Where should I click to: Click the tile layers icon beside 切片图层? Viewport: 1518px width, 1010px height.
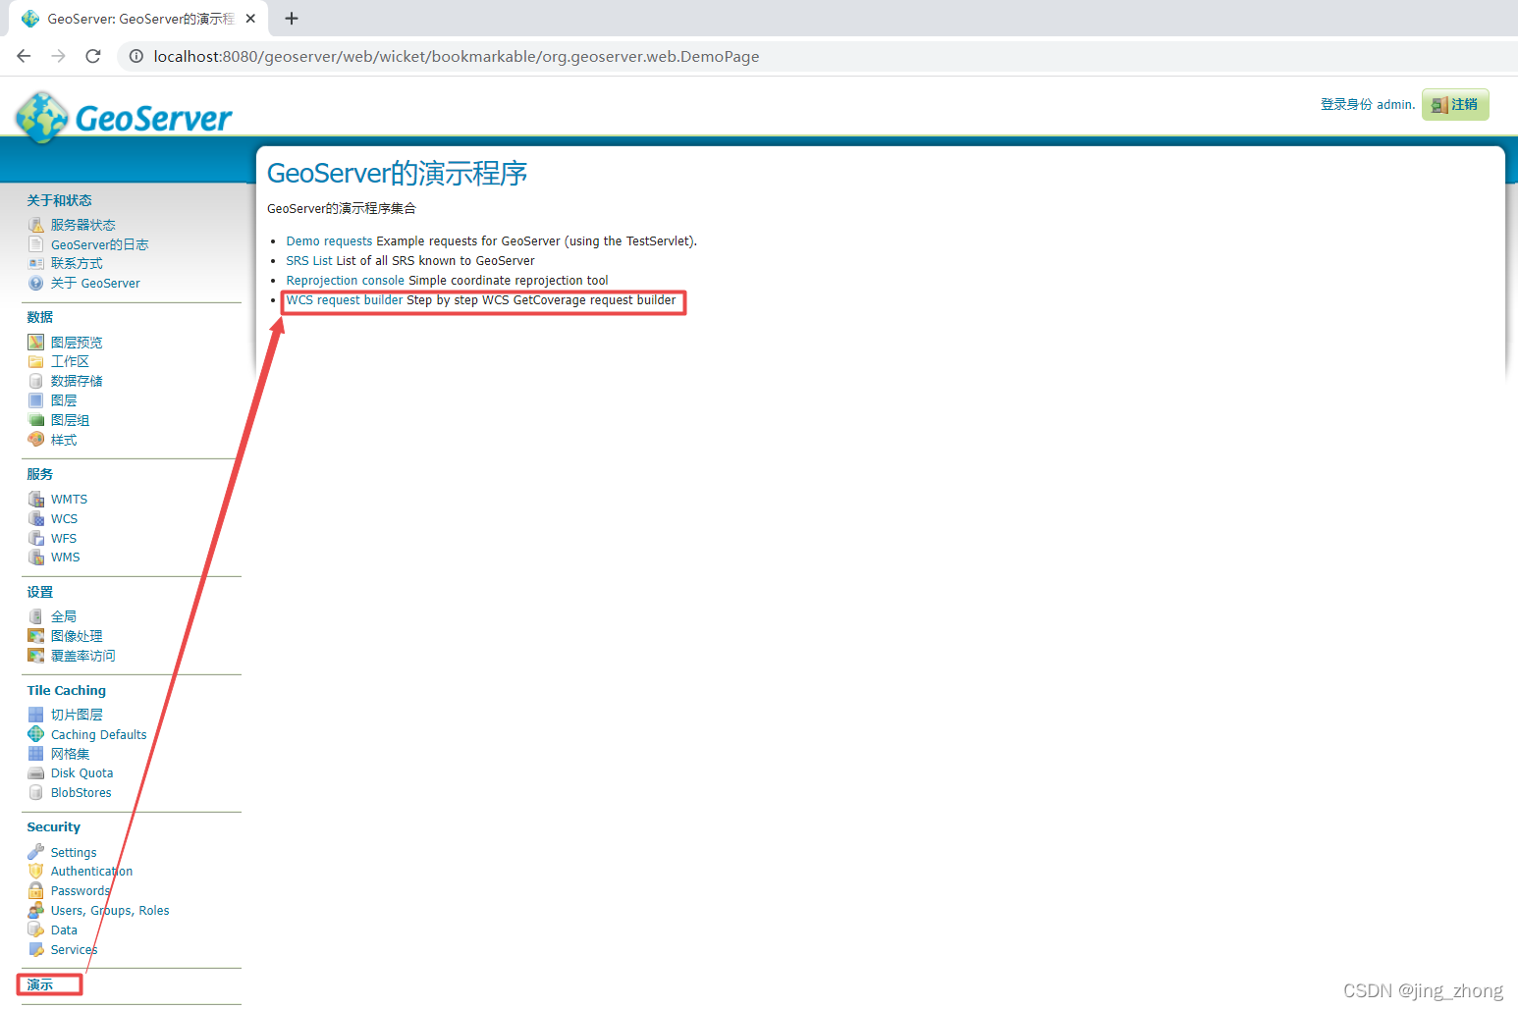click(36, 715)
